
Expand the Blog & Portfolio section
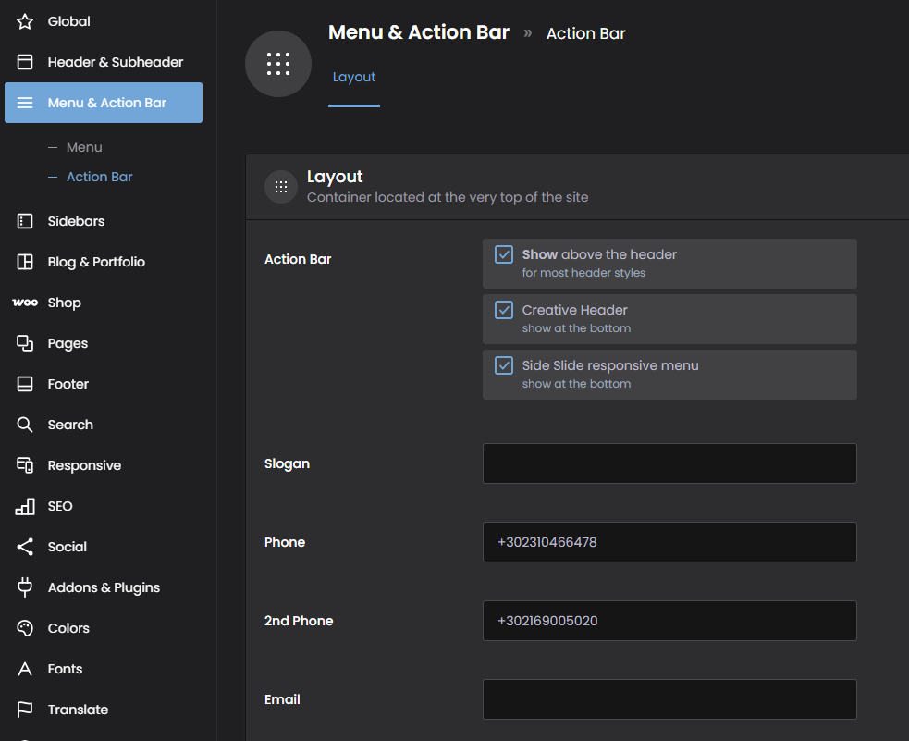click(96, 262)
